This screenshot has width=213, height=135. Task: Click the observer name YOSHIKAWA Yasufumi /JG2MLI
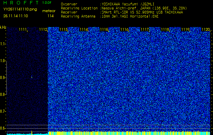pyautogui.click(x=127, y=4)
